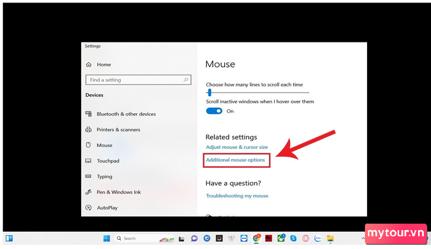The width and height of the screenshot is (431, 249).
Task: Click the mouse icon in the sidebar
Action: tap(88, 144)
